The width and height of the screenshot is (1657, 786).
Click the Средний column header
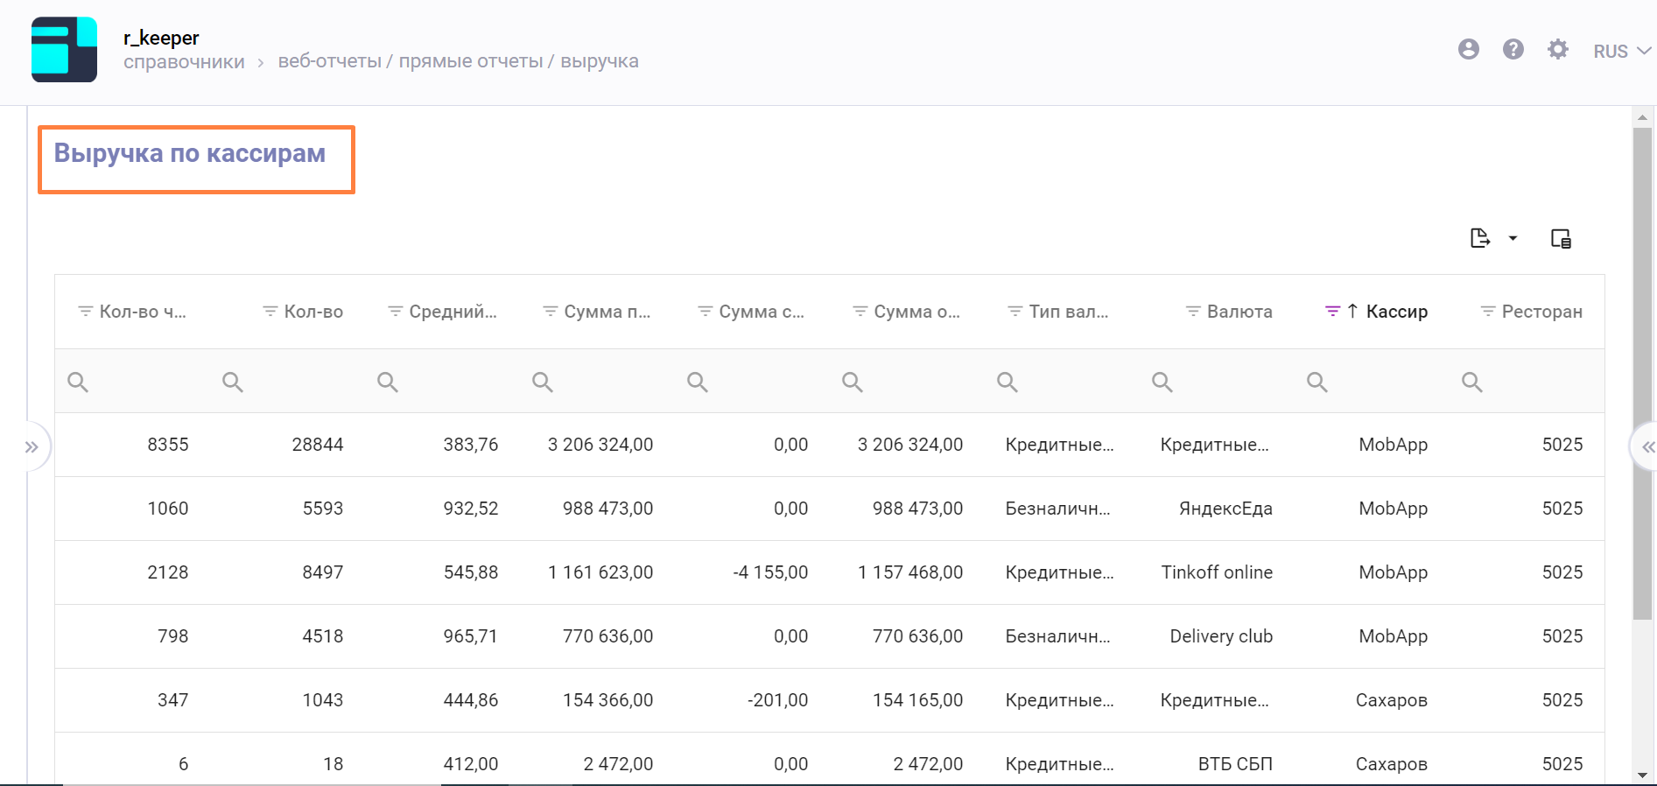pos(453,312)
